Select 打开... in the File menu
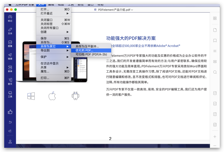Screen dimensions: 224x152 (54, 10)
